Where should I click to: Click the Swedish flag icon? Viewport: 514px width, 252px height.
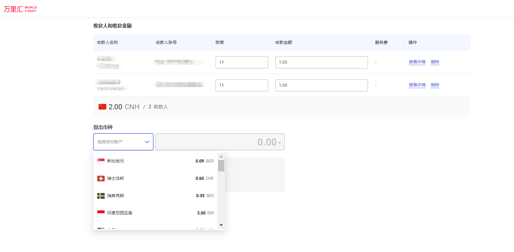[x=101, y=196]
